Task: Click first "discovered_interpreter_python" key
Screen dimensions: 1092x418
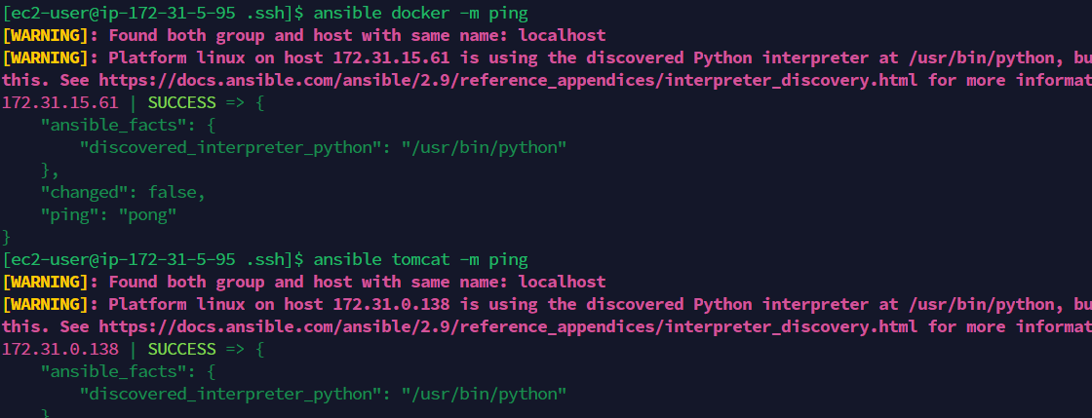Action: 230,147
